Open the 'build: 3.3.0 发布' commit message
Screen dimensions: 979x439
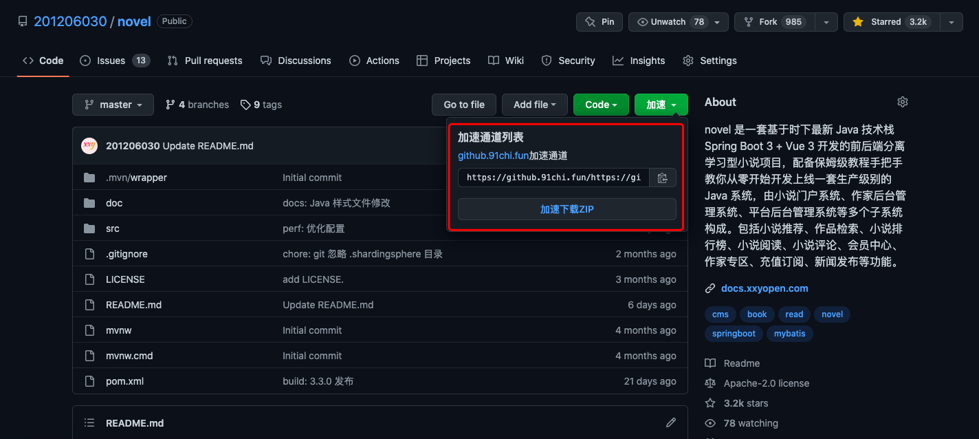[x=318, y=381]
